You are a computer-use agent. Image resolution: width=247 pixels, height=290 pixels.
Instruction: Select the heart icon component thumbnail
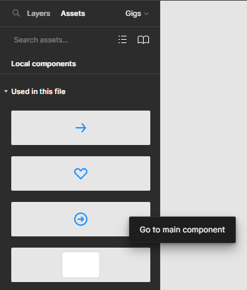tap(81, 173)
